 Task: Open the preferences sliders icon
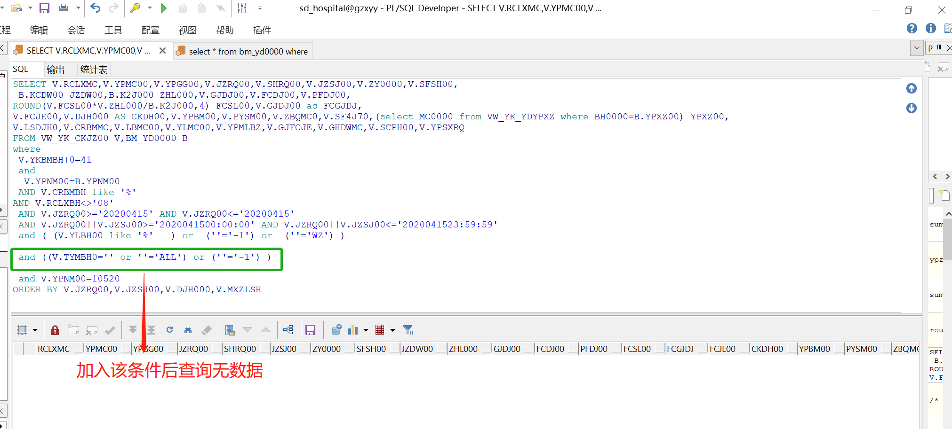click(242, 8)
